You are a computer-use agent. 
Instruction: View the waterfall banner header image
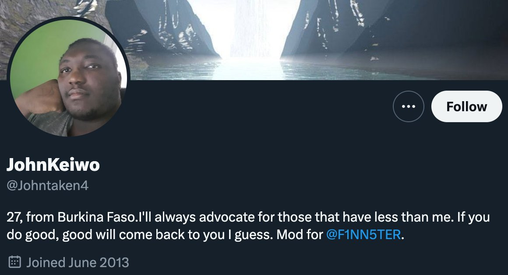coord(254,40)
